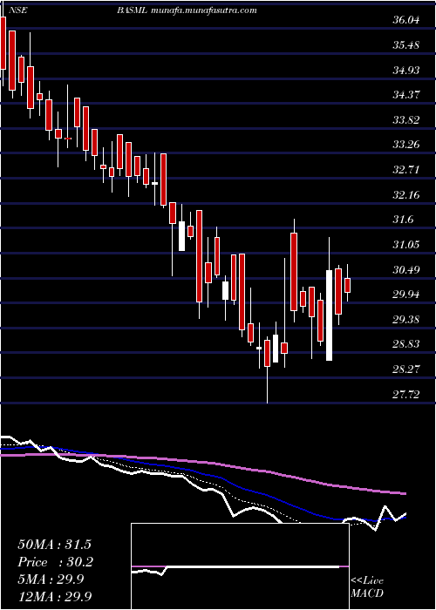Click the 32.16 price axis label

click(x=406, y=195)
